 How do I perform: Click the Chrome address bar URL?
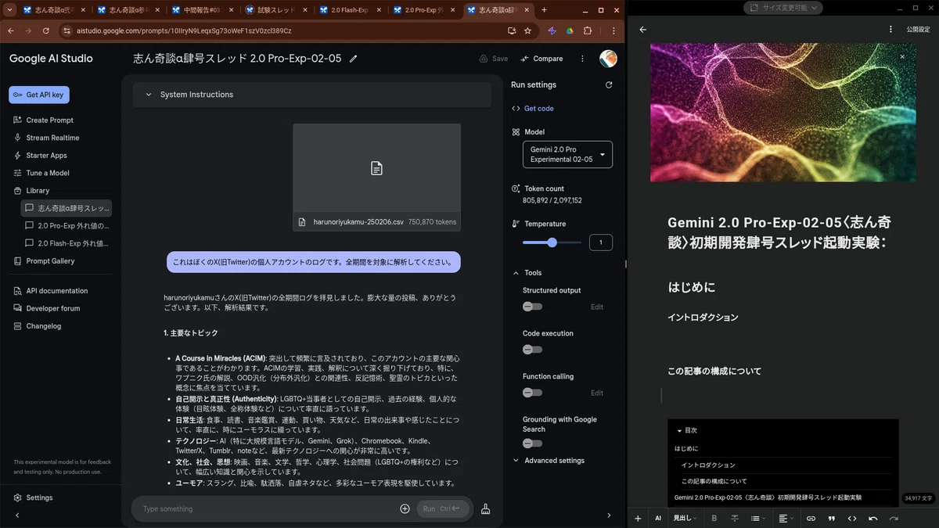coord(185,31)
